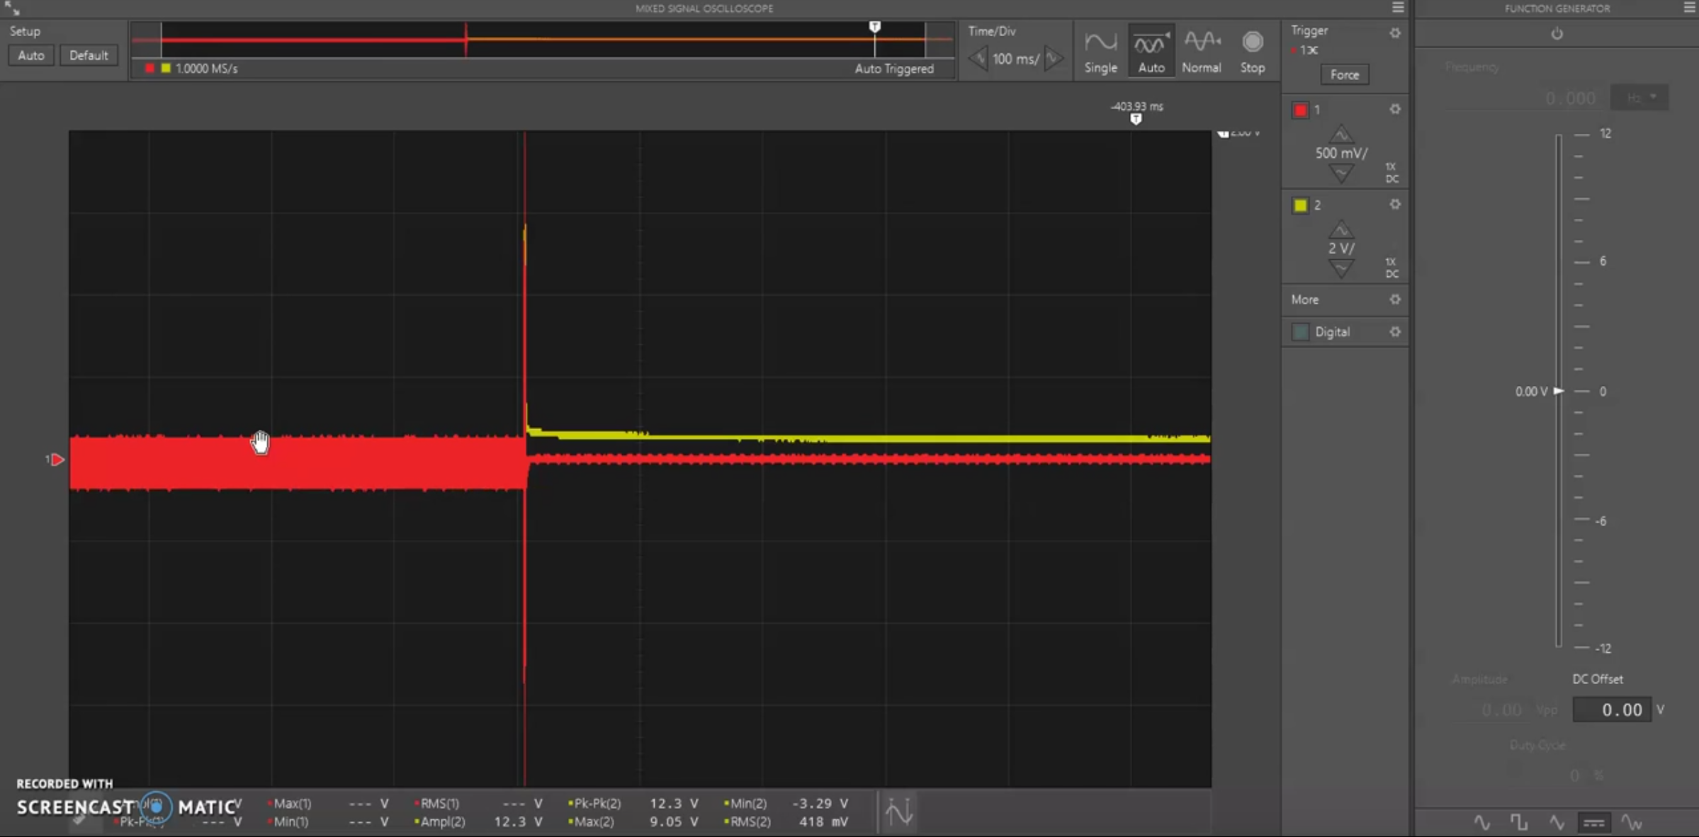
Task: Select Single acquisition mode
Action: [1100, 52]
